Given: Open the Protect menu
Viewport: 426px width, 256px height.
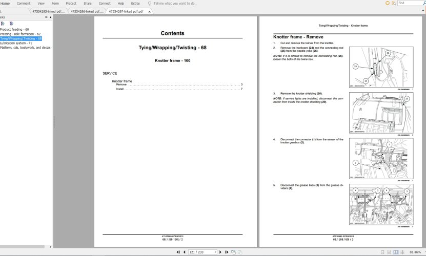Looking at the screenshot, I should click(71, 3).
